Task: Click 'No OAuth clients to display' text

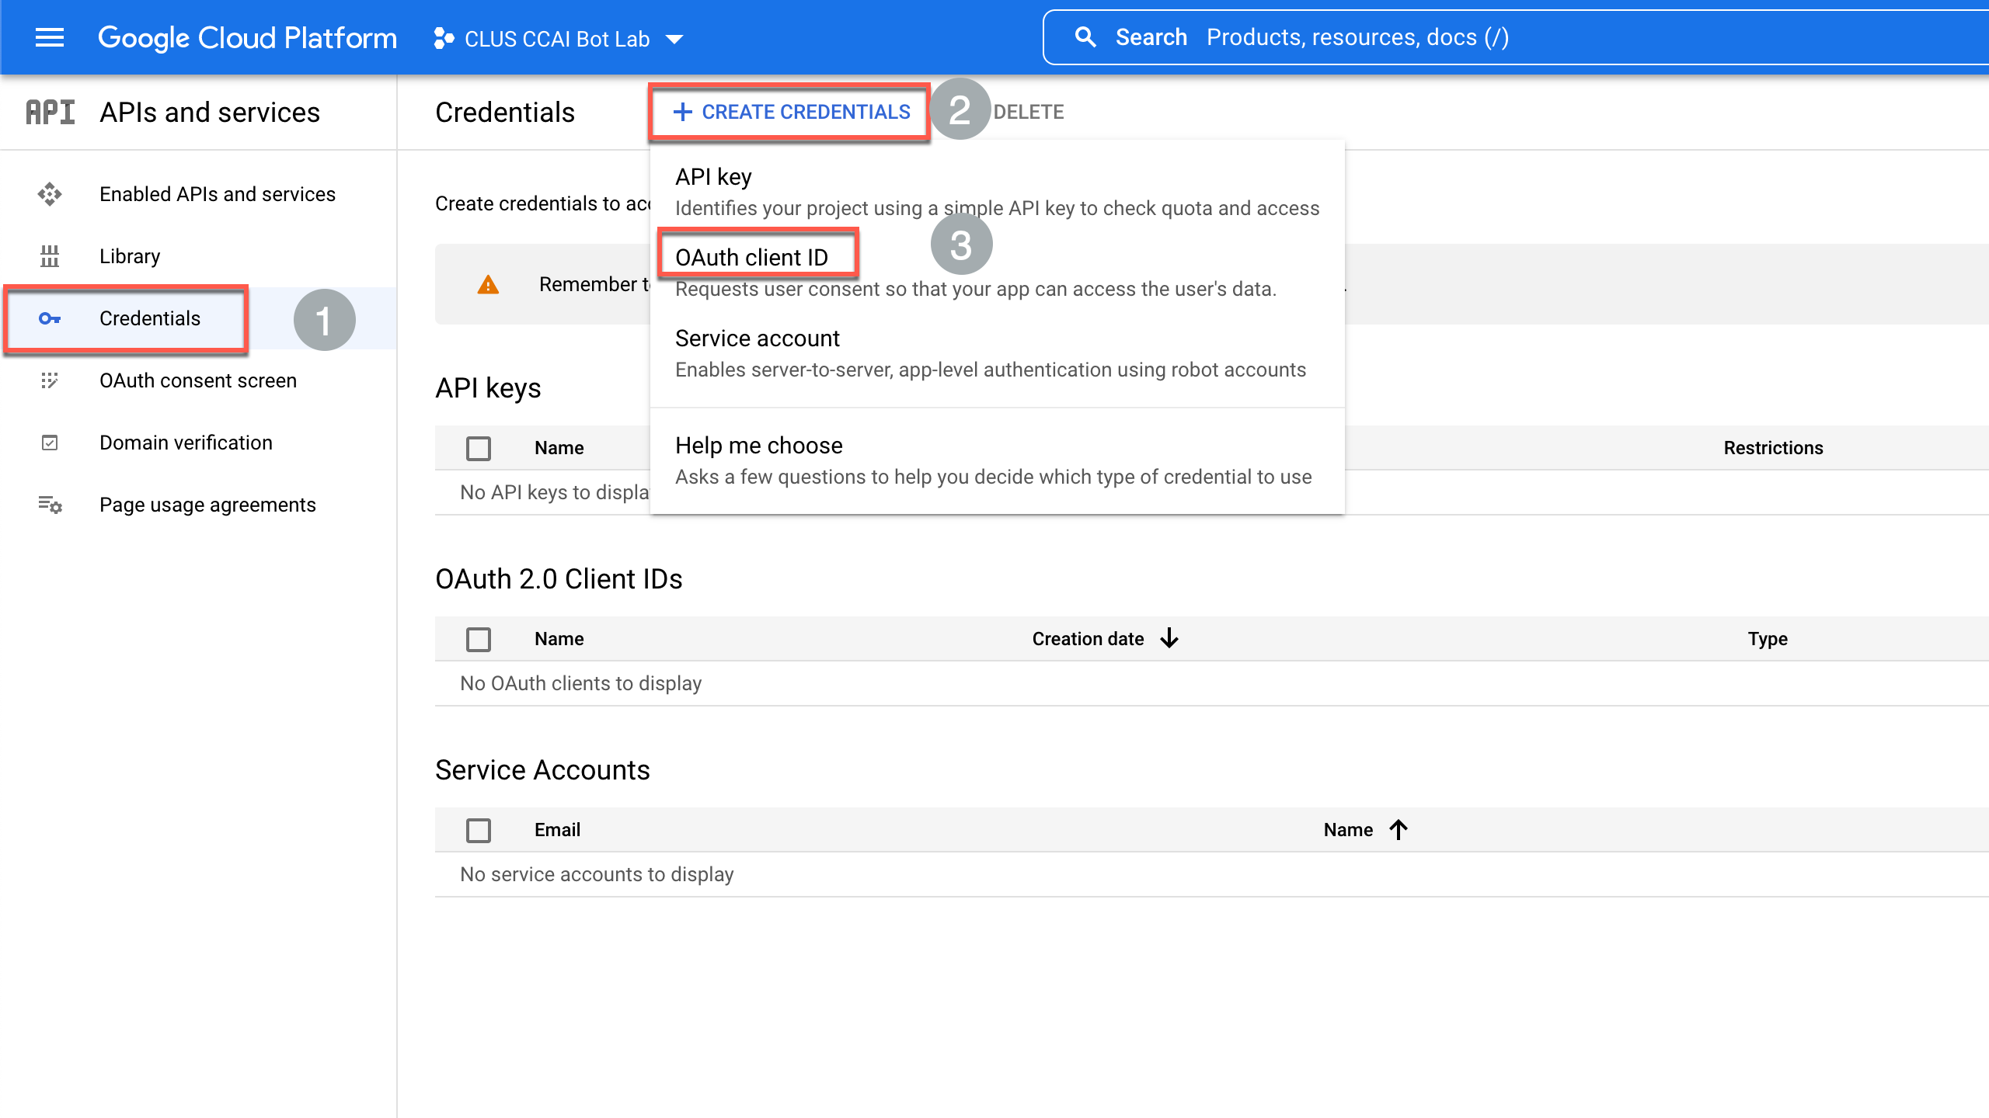Action: point(580,683)
